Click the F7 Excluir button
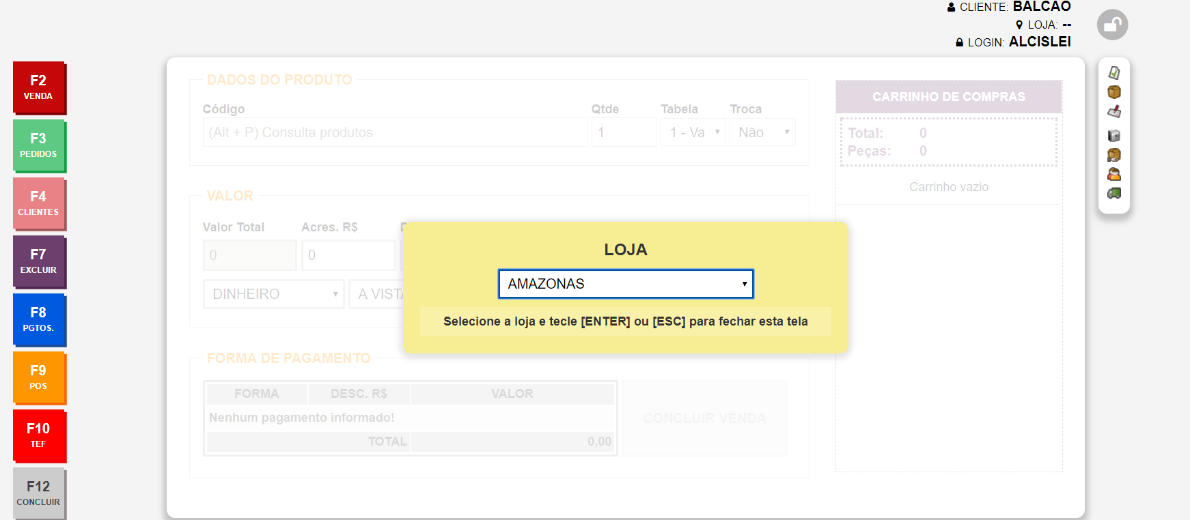Screen dimensions: 1190x520 pos(39,261)
